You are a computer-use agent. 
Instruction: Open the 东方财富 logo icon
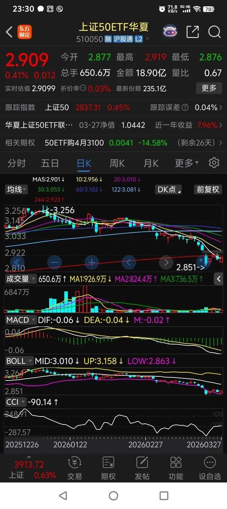click(x=24, y=32)
